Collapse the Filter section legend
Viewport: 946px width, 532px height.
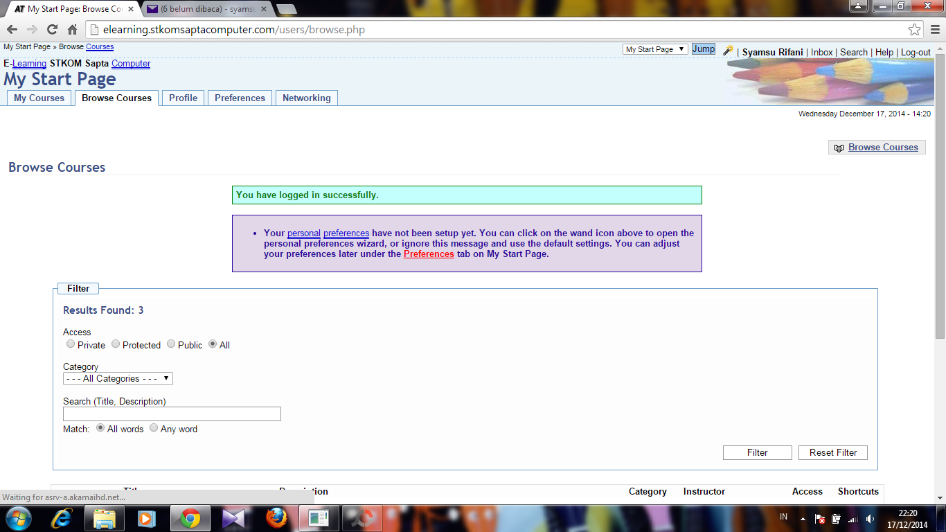click(78, 288)
